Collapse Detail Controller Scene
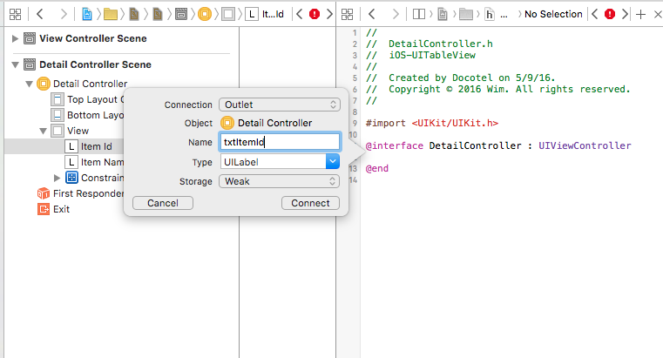663x358 pixels. (15, 64)
